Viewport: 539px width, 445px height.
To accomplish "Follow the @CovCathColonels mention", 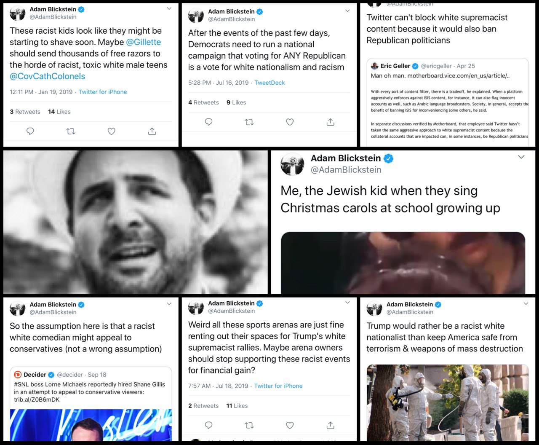I will click(x=48, y=76).
